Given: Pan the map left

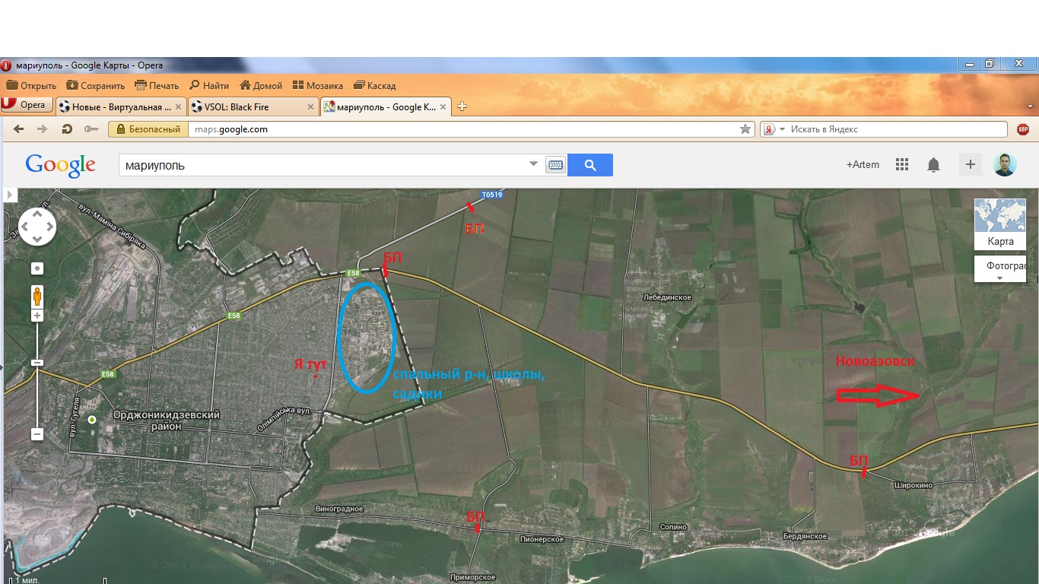Looking at the screenshot, I should [25, 227].
